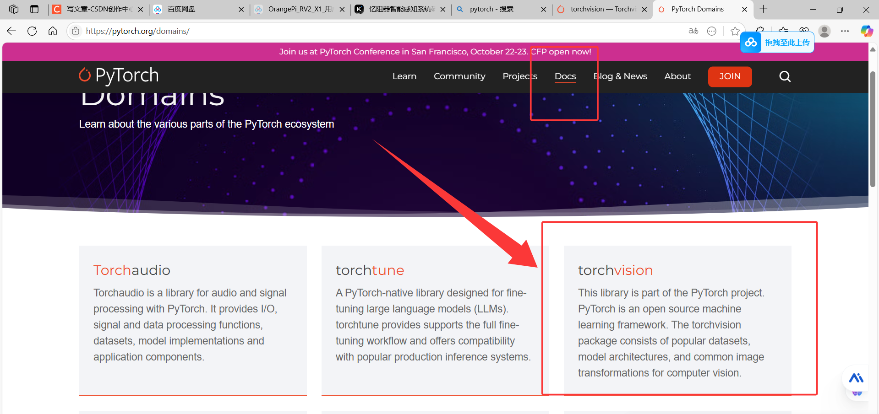Screen dimensions: 879x414
Task: Close the OrangePi_RV2_X1 tab
Action: (x=342, y=9)
